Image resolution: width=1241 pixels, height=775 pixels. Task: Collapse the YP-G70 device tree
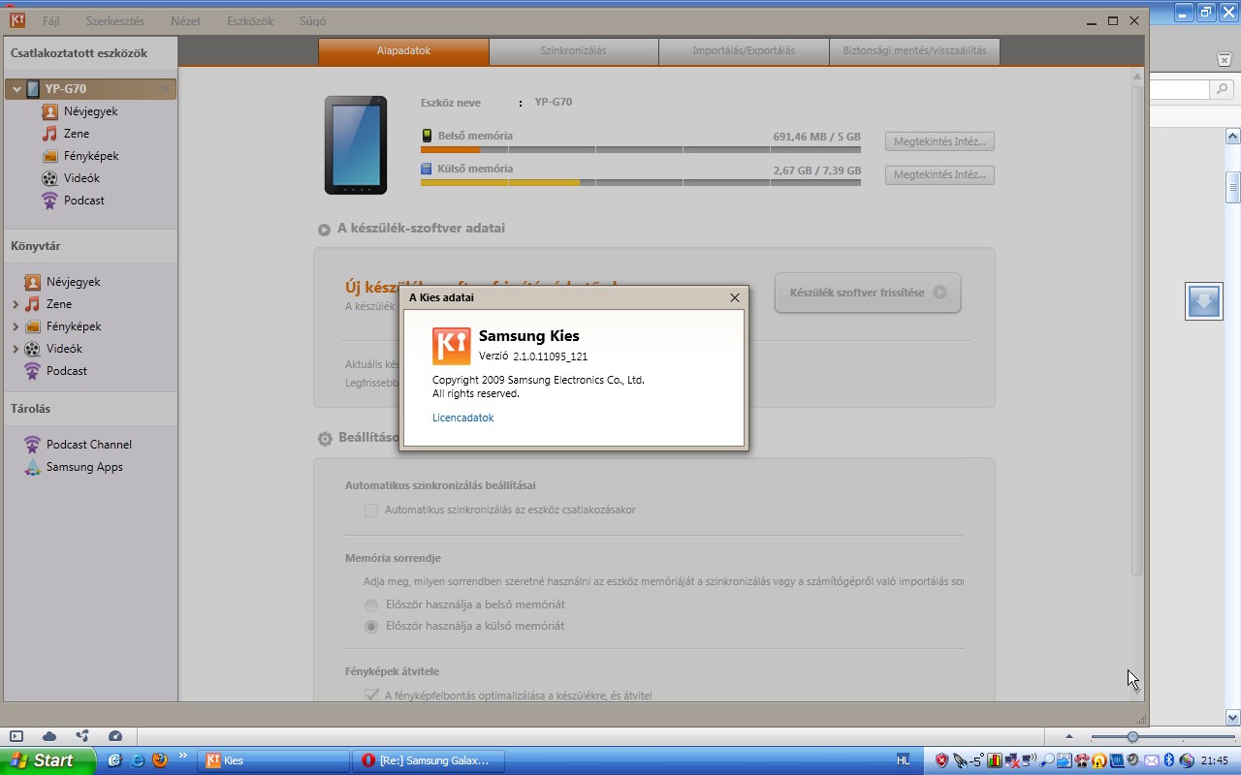coord(16,89)
